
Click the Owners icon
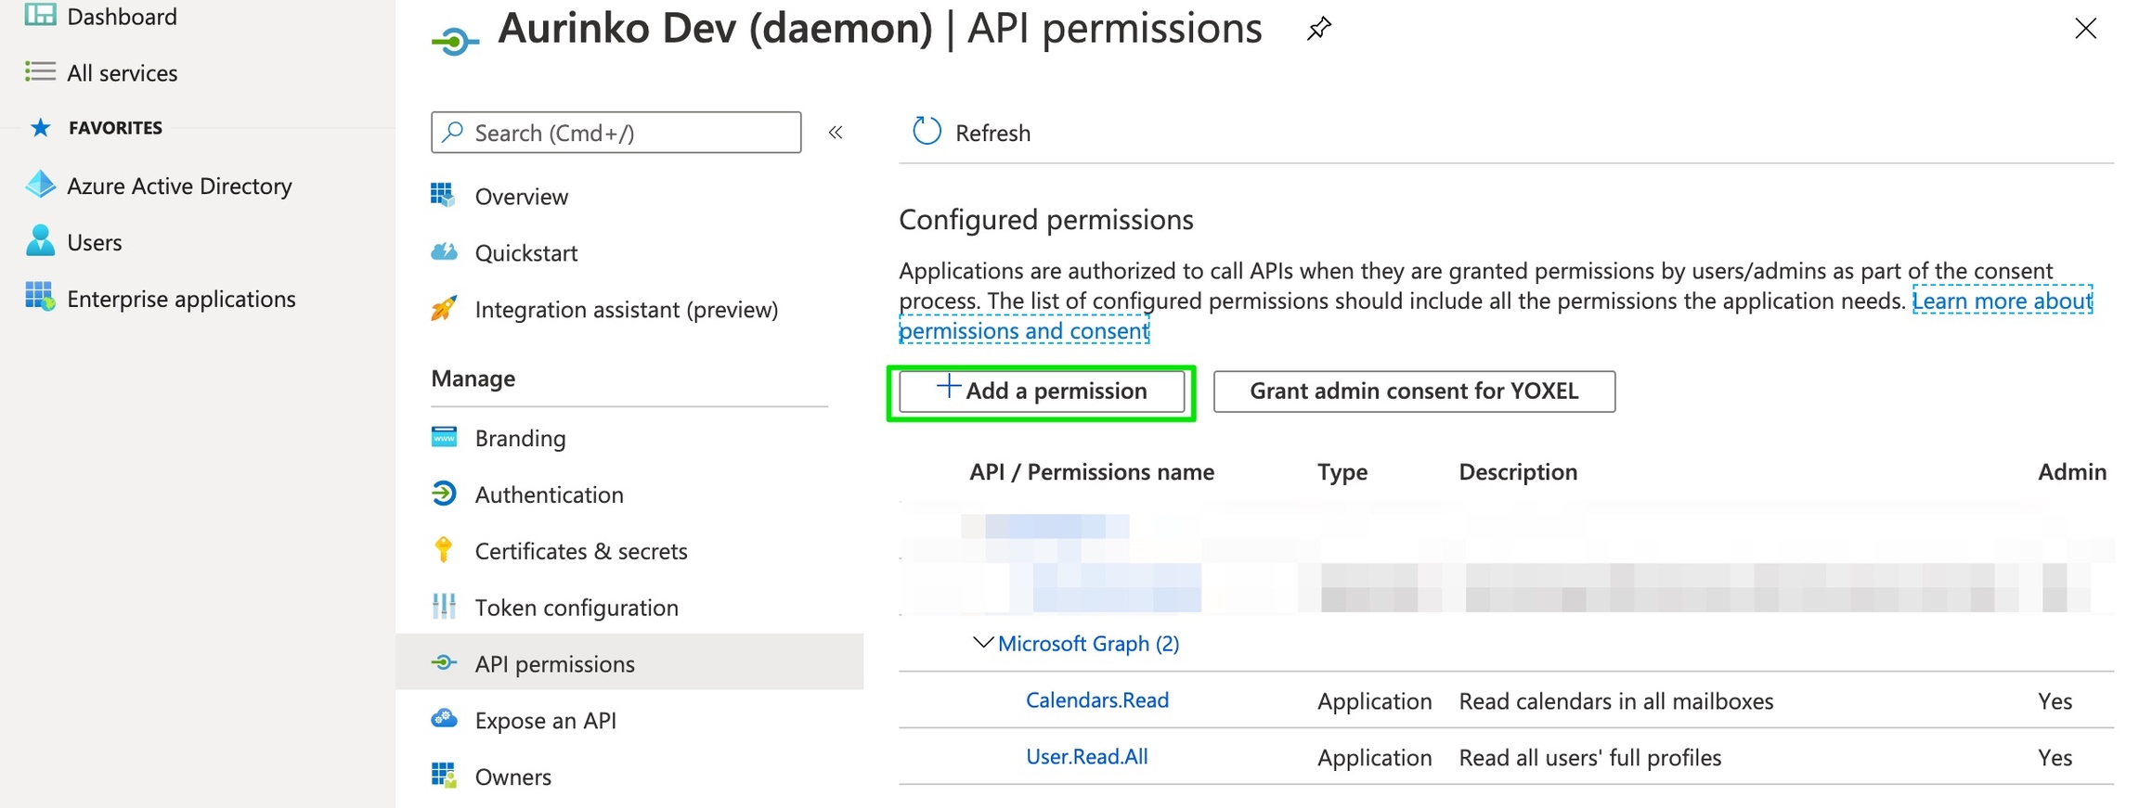(x=444, y=776)
